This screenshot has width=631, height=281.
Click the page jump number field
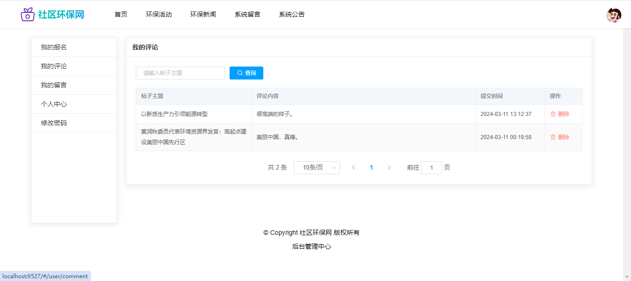click(x=431, y=168)
